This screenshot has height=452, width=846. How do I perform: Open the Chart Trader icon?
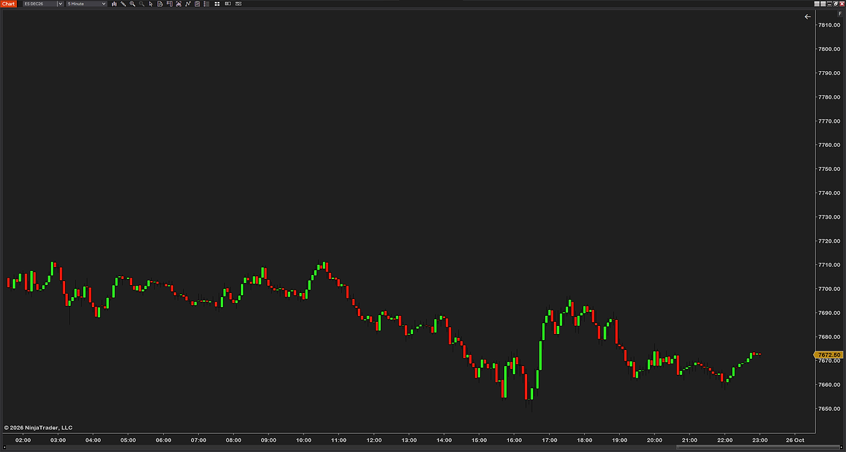point(169,4)
